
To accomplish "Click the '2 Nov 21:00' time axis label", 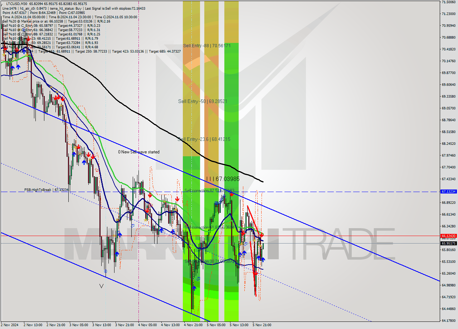I will [x=56, y=325].
